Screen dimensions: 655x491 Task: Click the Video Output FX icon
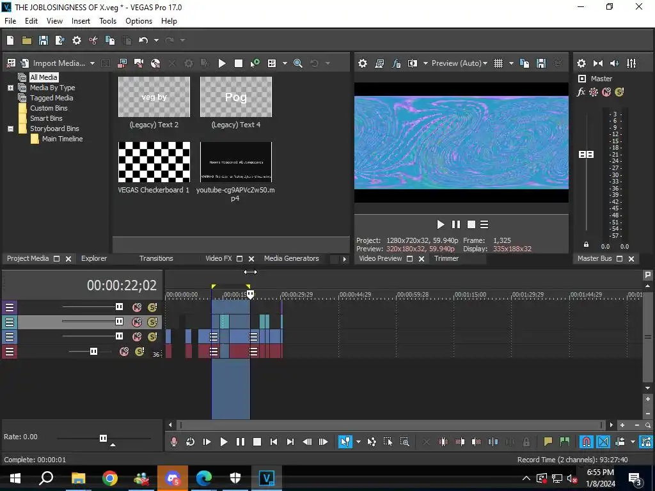tap(396, 63)
